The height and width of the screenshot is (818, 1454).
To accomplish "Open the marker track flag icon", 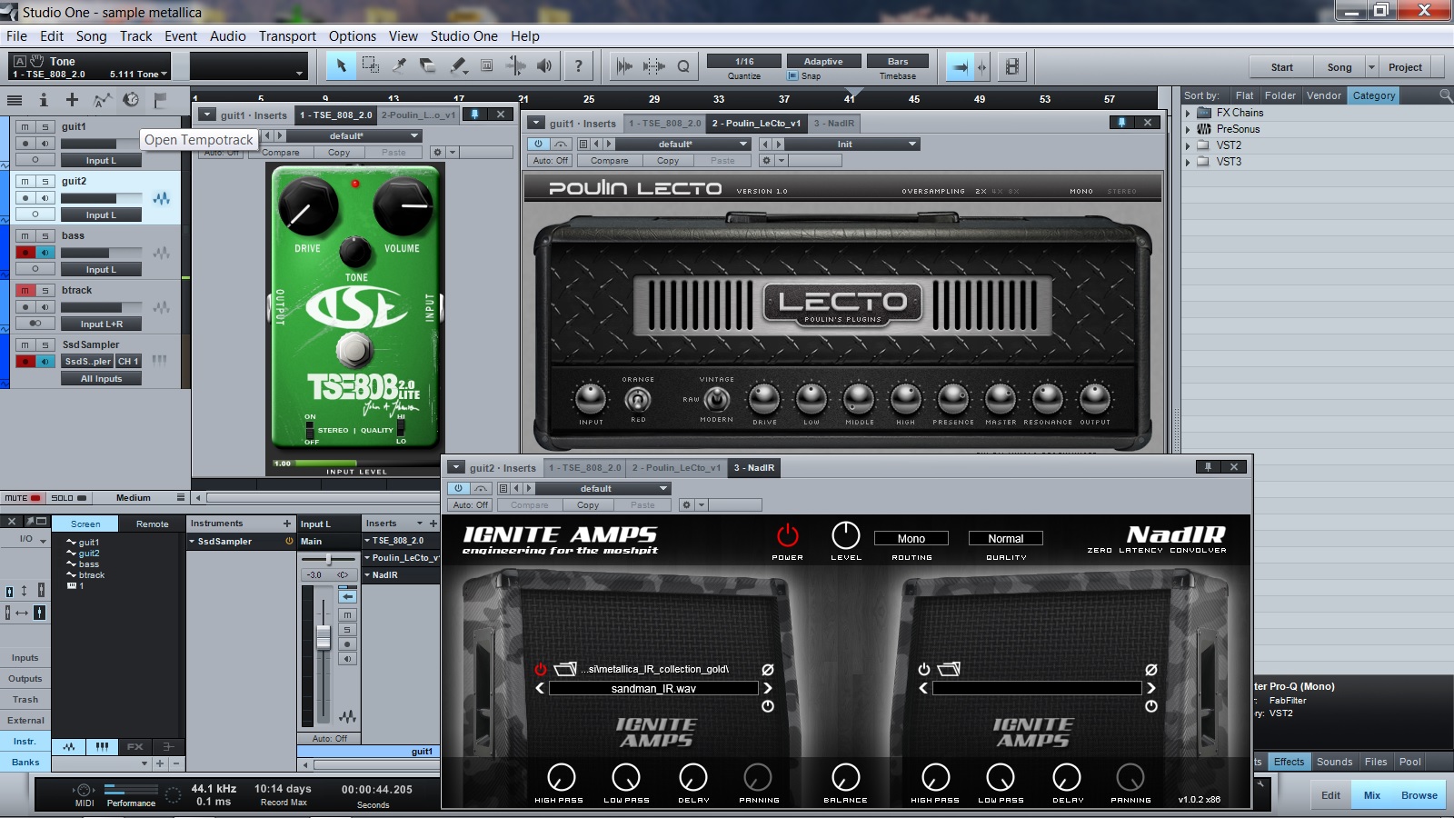I will coord(160,100).
